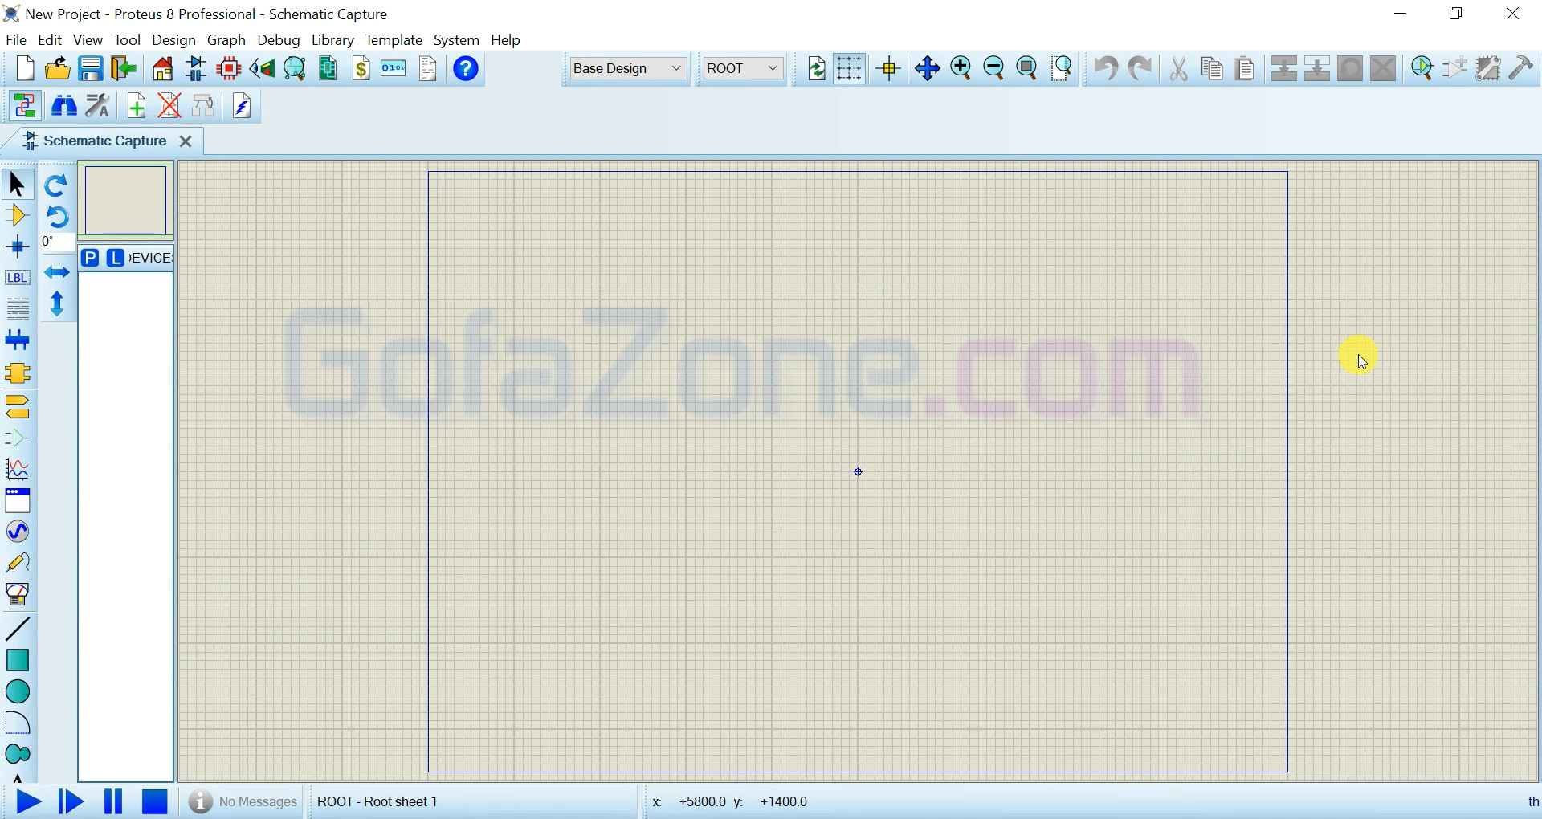Close the Schematic Capture tab

pos(186,141)
